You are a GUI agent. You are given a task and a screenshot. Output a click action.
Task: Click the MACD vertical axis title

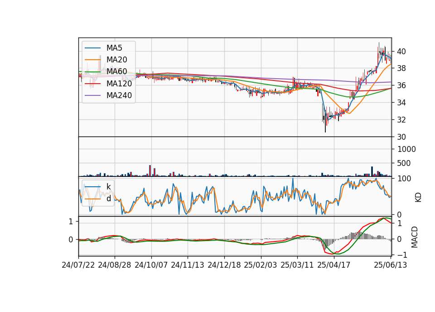coord(415,237)
